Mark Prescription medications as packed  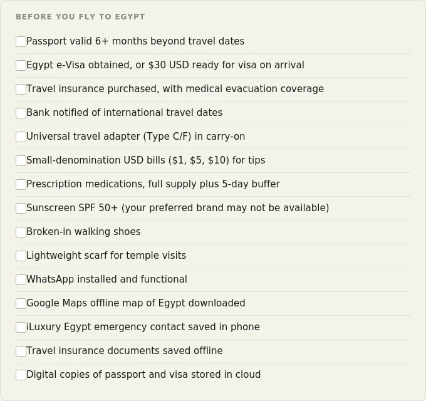(21, 184)
